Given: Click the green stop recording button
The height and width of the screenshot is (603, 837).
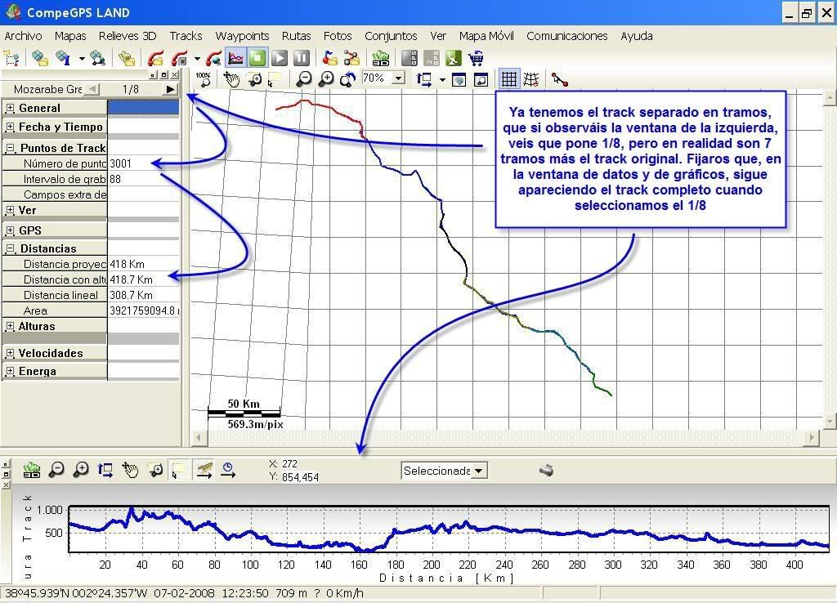Looking at the screenshot, I should point(257,58).
